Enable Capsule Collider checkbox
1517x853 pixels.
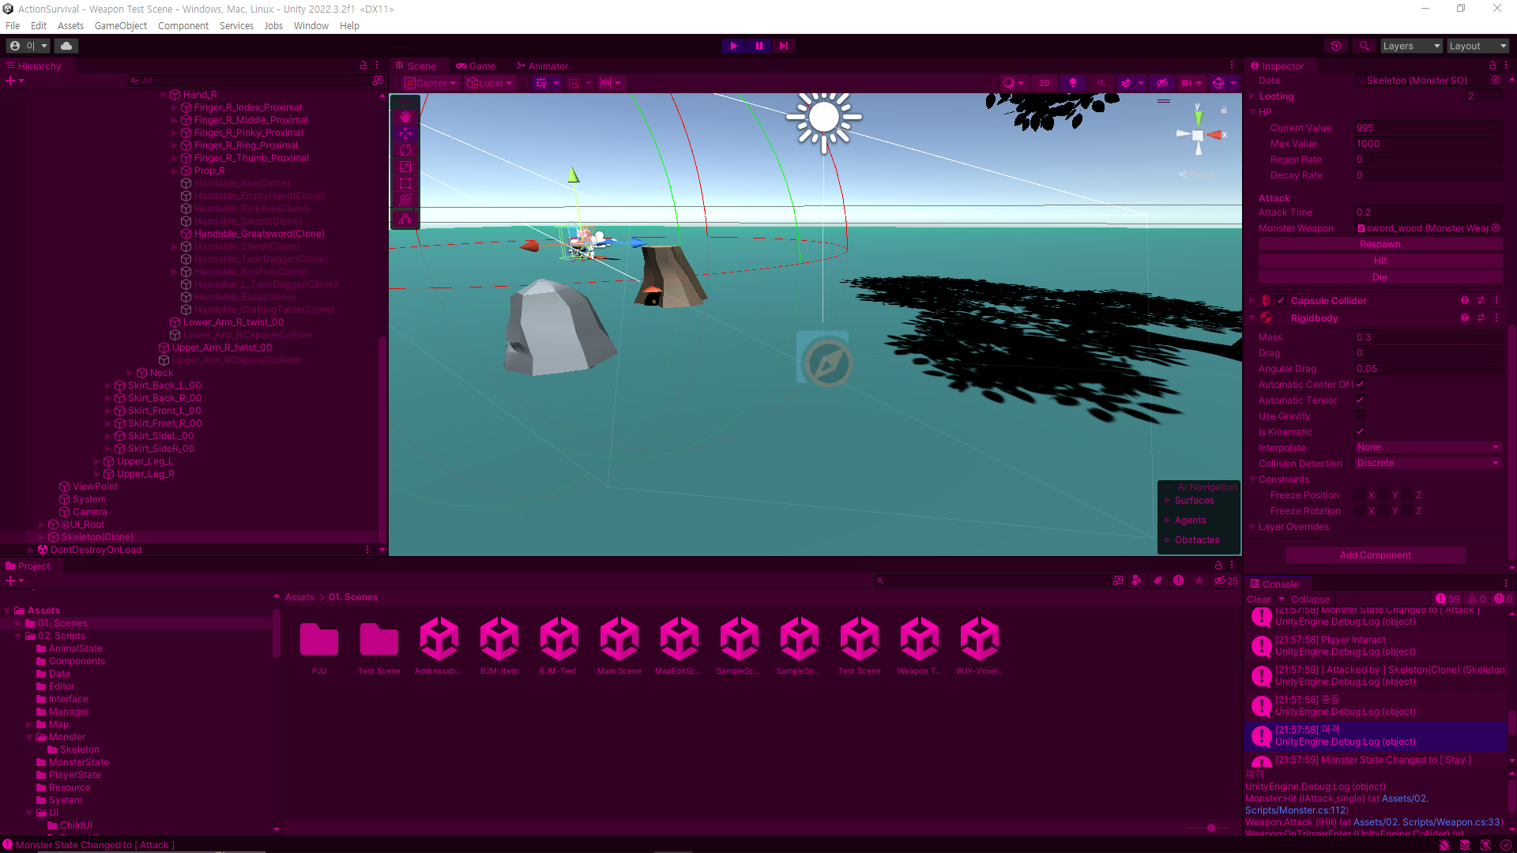[1280, 301]
